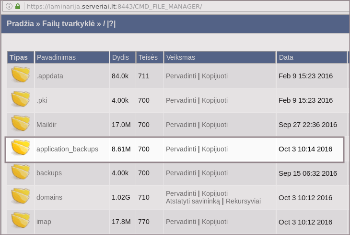Click Atstatyti savininką for domains

[x=193, y=201]
